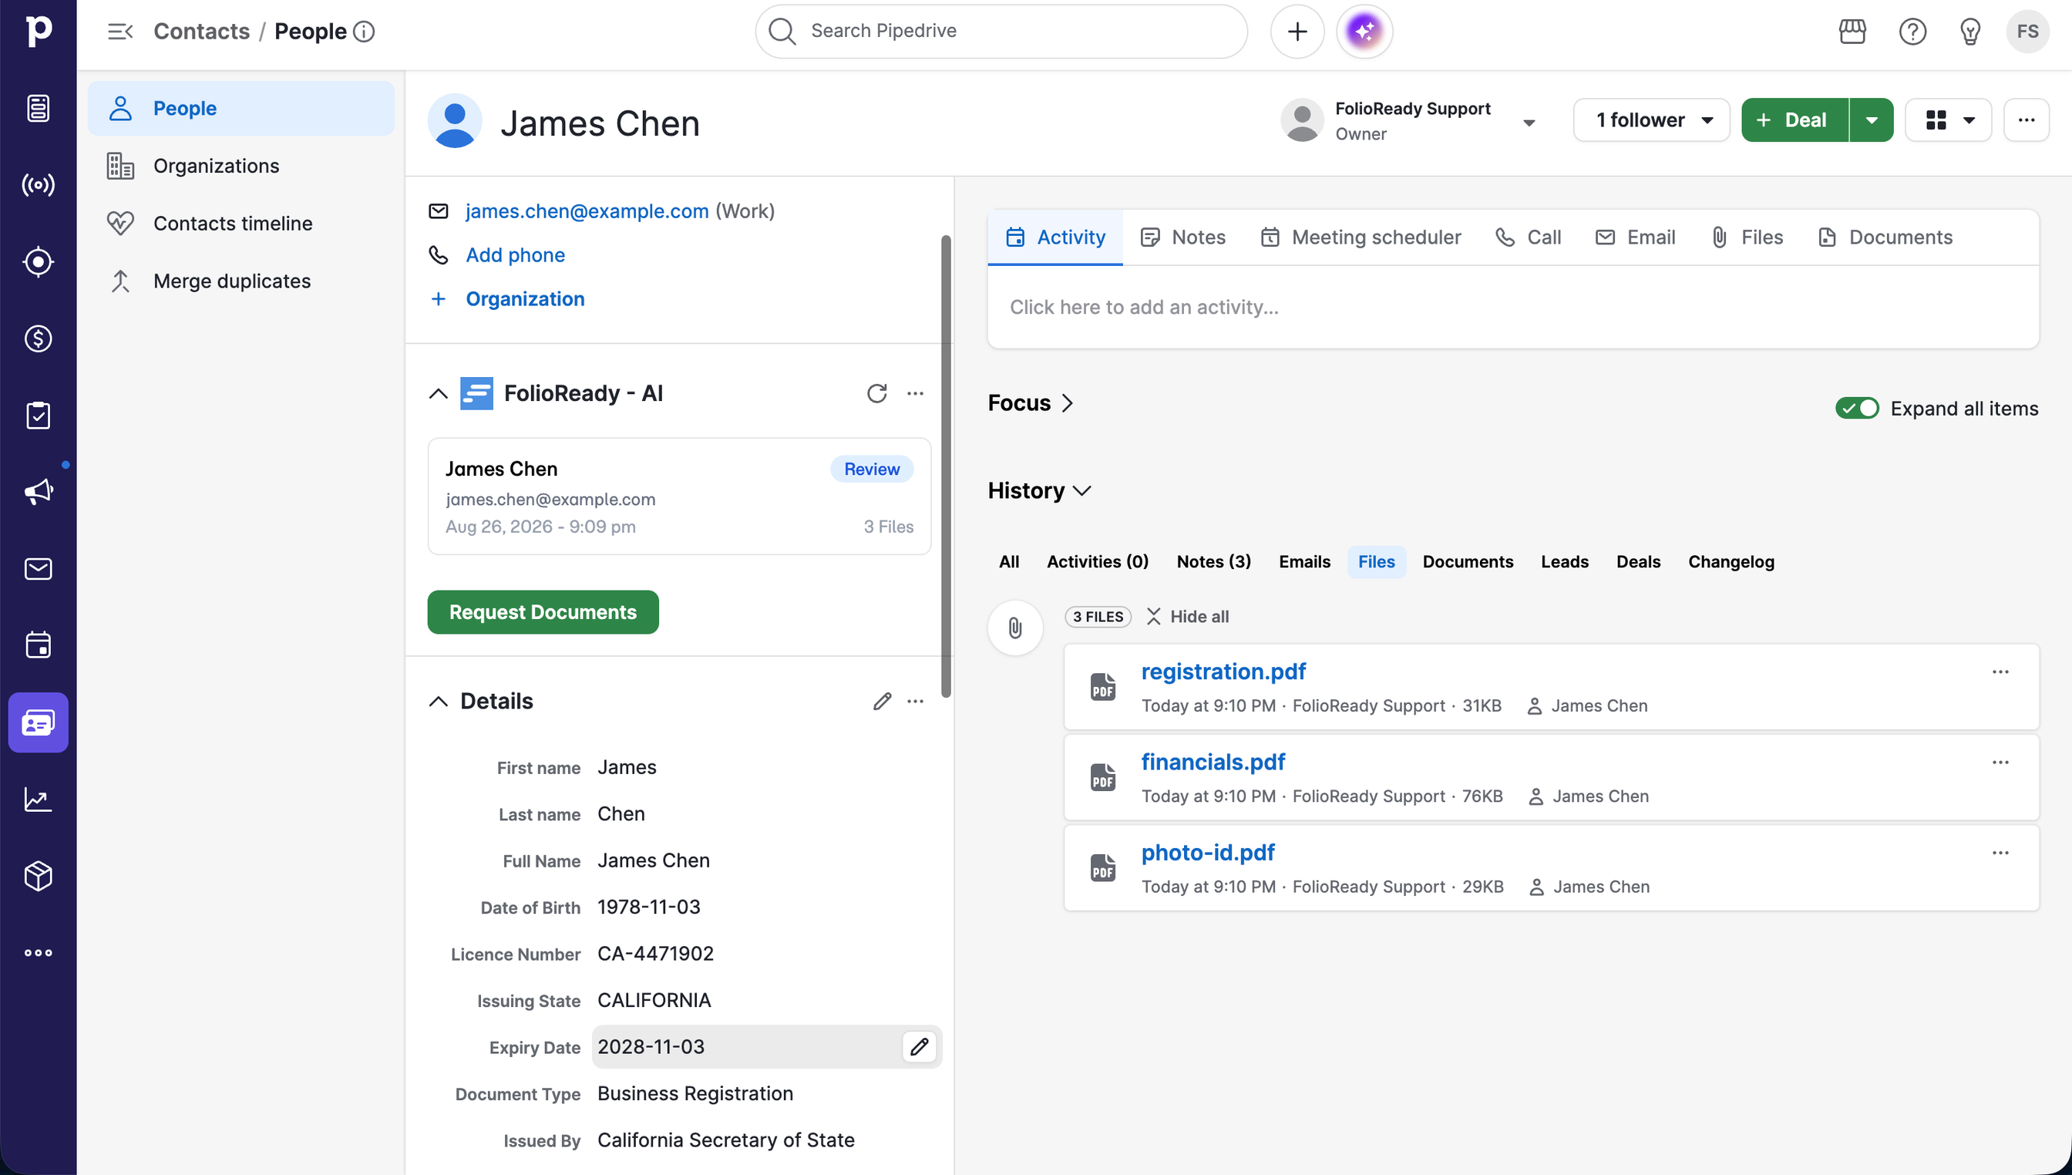
Task: Click the left panel vertical scrollbar
Action: point(947,466)
